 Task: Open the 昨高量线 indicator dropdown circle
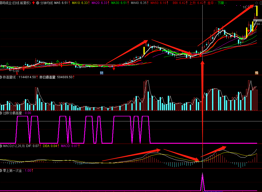click(1, 77)
